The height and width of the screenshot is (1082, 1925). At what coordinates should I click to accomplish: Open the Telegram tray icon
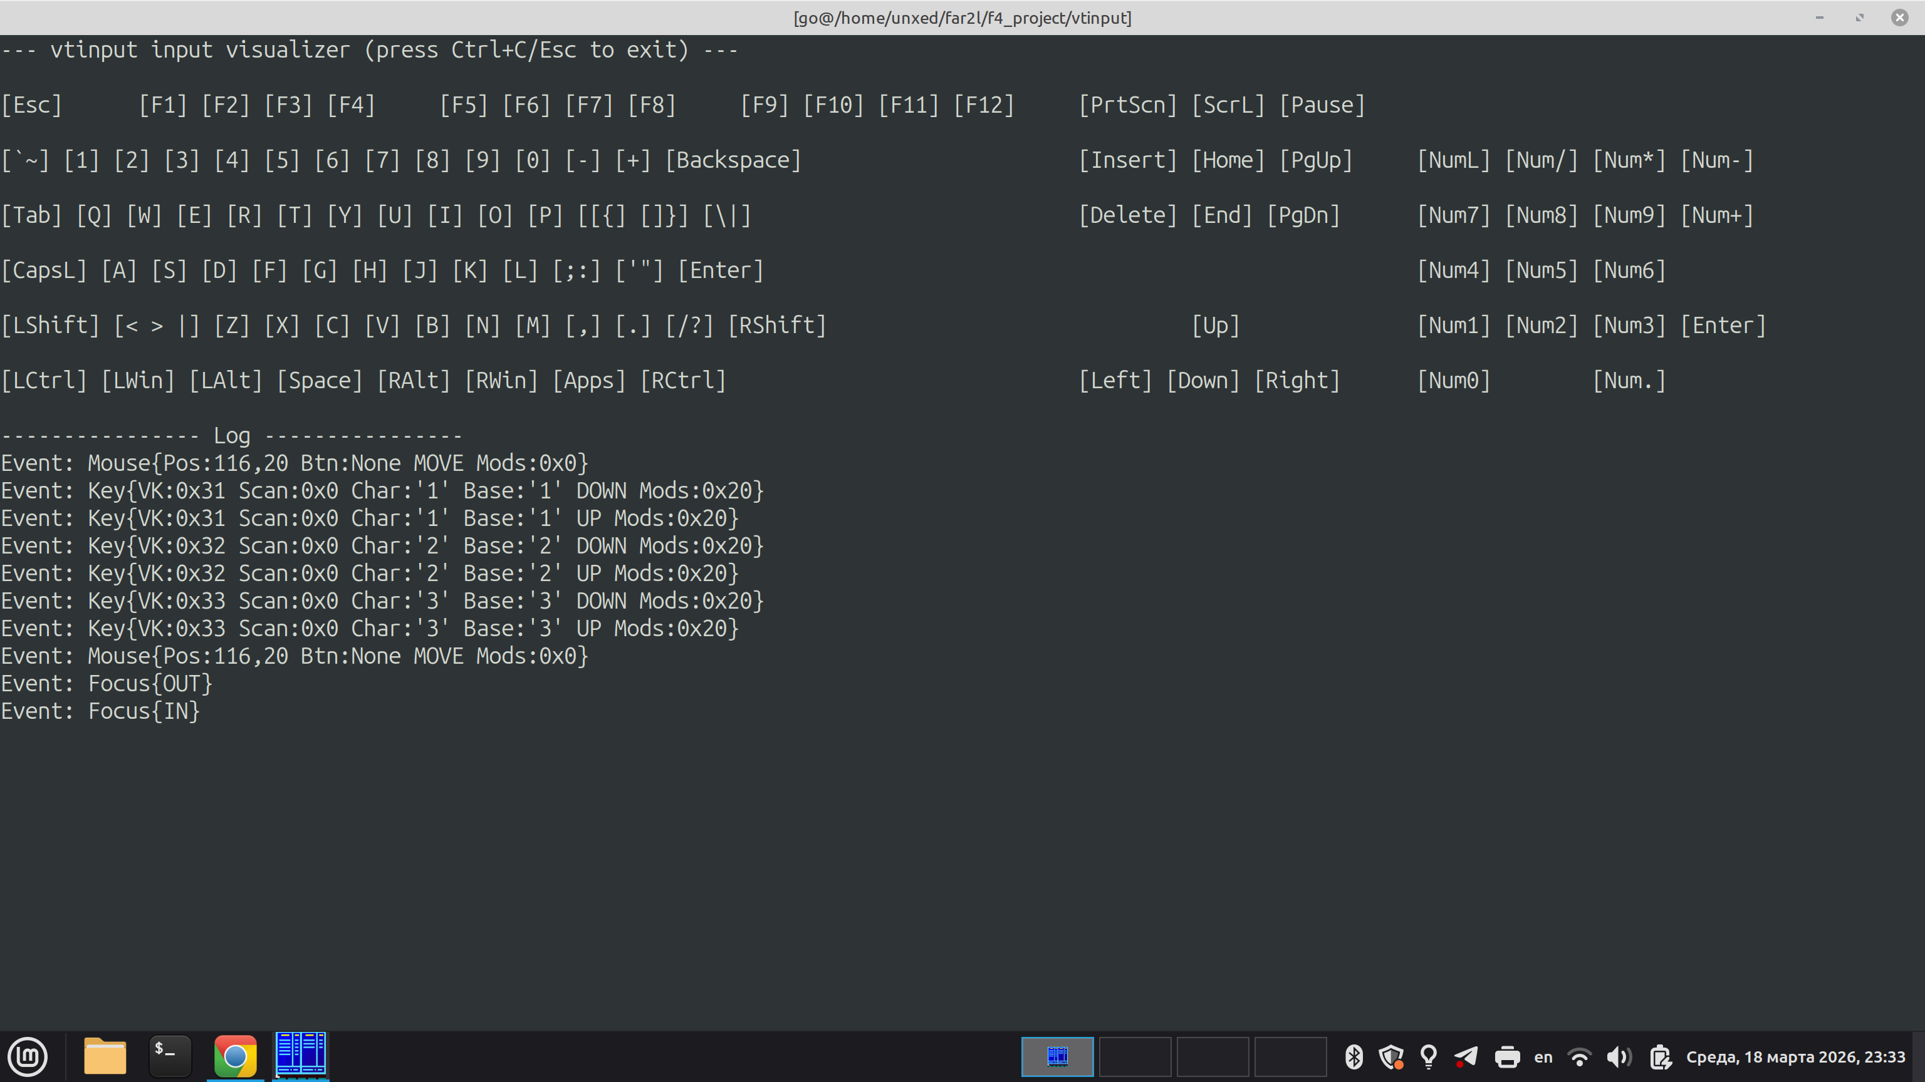pos(1466,1056)
